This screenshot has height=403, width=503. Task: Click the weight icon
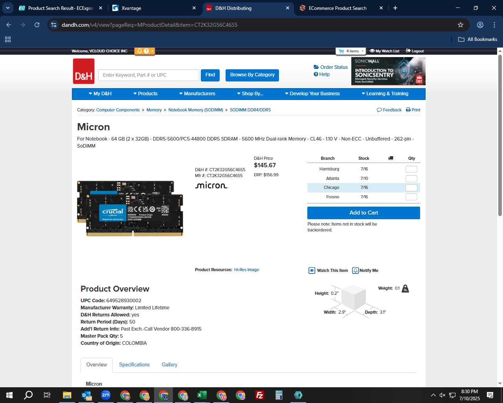[406, 289]
